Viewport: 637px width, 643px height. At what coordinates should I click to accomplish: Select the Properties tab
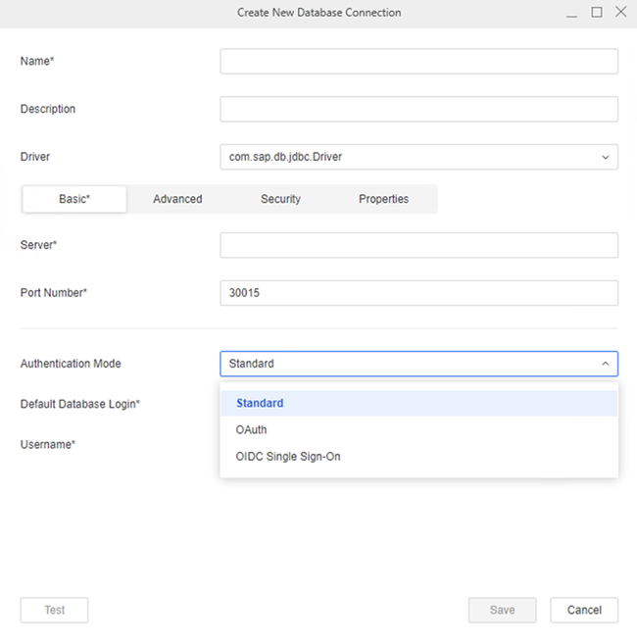(x=383, y=199)
